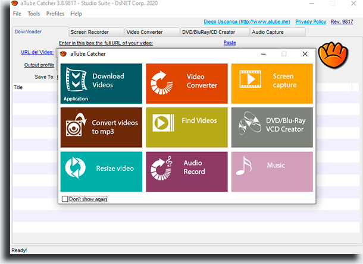This screenshot has width=363, height=264.
Task: Switch to the DVD/BluRay/CD Creator tab
Action: [x=215, y=32]
